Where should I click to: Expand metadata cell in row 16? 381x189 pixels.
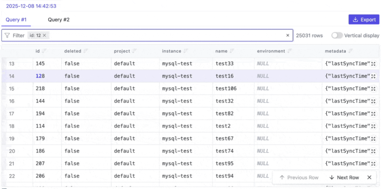[x=374, y=101]
